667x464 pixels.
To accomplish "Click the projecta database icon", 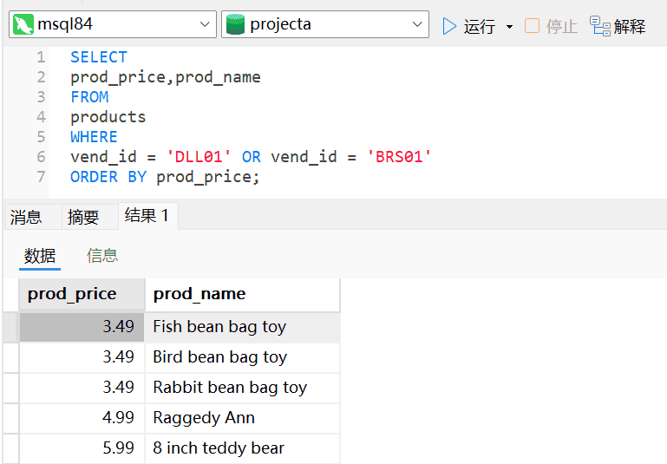I will click(x=235, y=25).
